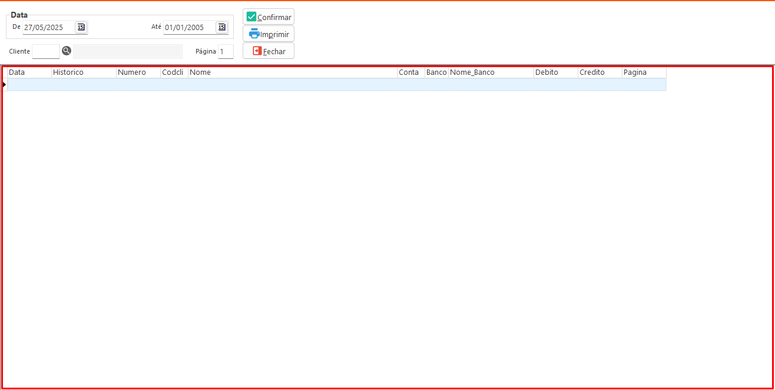Focus the Até date field

188,28
